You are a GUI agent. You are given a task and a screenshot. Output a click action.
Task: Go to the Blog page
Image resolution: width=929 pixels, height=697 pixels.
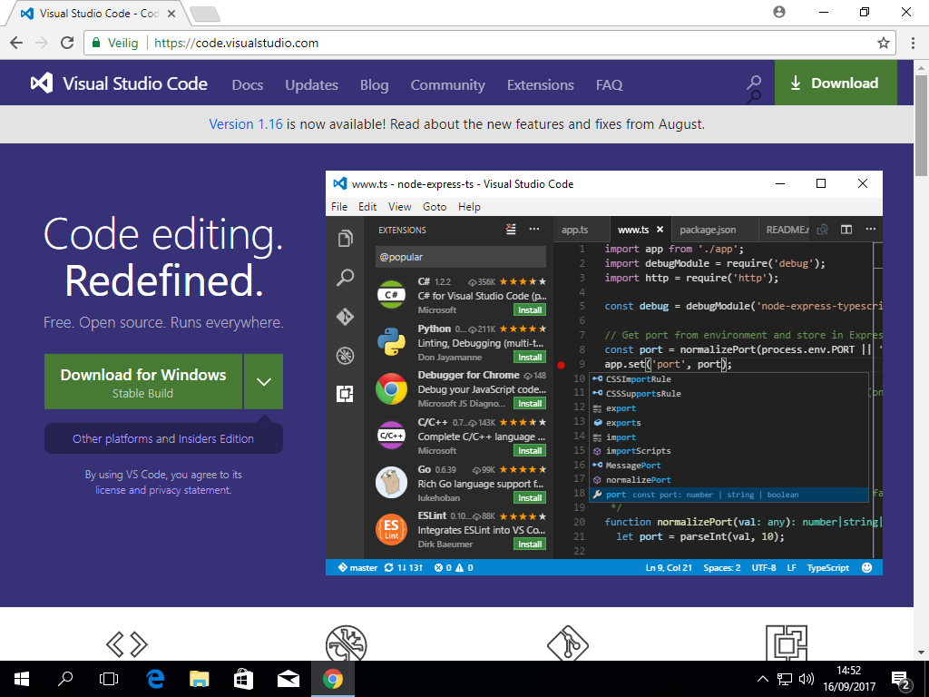click(x=375, y=84)
